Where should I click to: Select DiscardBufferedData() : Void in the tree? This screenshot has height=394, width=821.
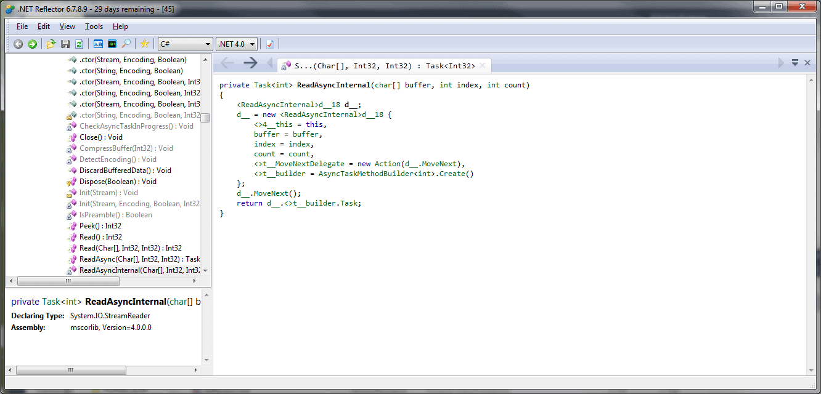[125, 171]
